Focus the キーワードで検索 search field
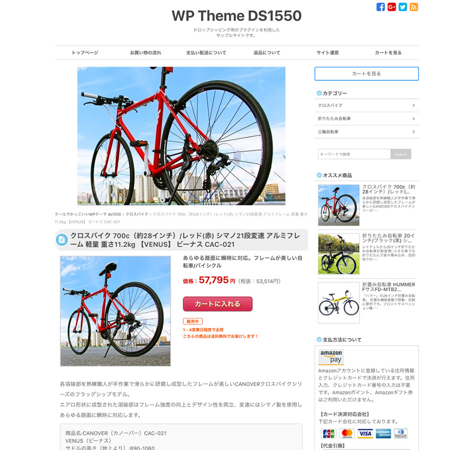473x450 pixels. tap(354, 154)
